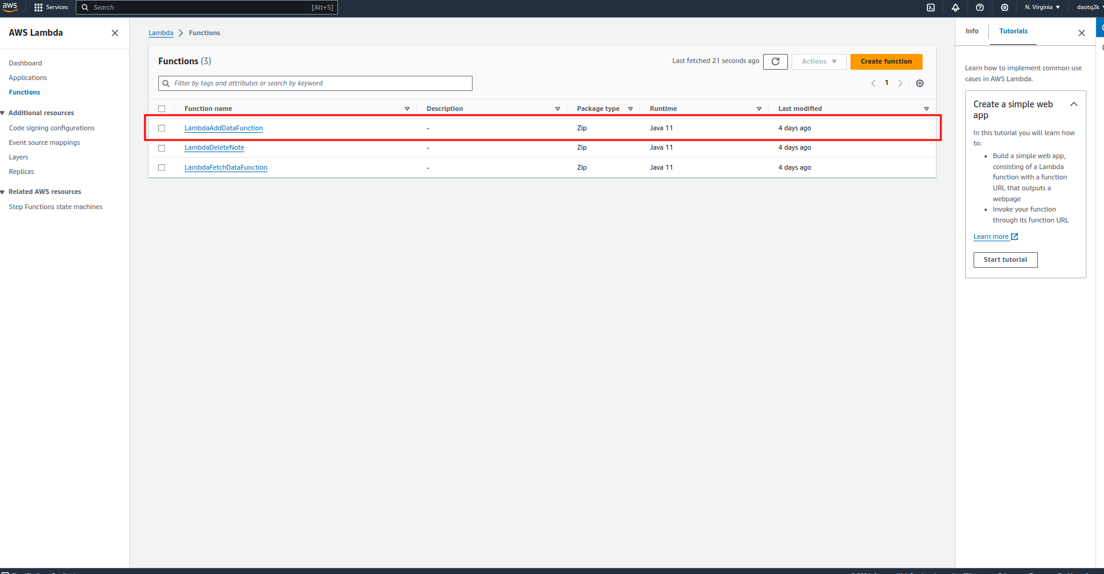Image resolution: width=1104 pixels, height=574 pixels.
Task: Open Event source mappings
Action: pos(44,142)
